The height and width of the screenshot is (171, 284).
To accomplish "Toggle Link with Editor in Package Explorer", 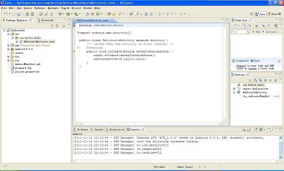I will pos(57,26).
